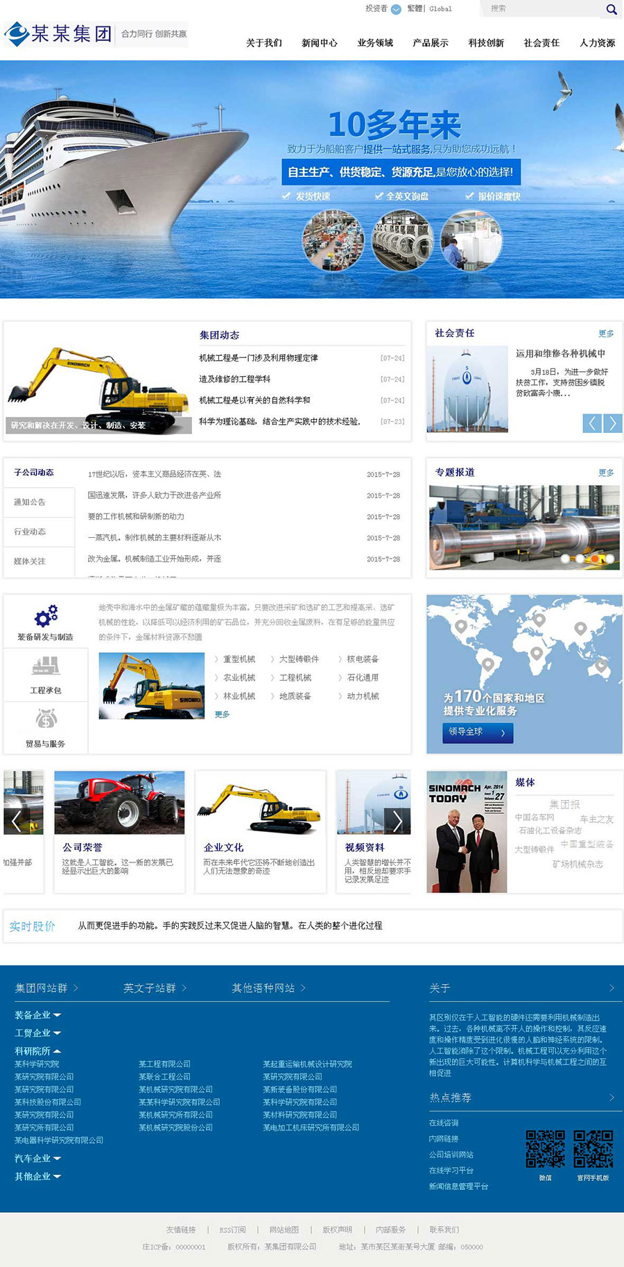624x1267 pixels.
Task: Click the arrow beside 热点推荐 heading
Action: point(612,1098)
